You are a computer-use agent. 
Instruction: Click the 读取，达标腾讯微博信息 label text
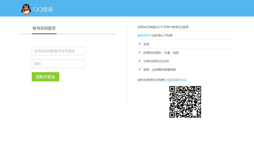click(x=159, y=70)
